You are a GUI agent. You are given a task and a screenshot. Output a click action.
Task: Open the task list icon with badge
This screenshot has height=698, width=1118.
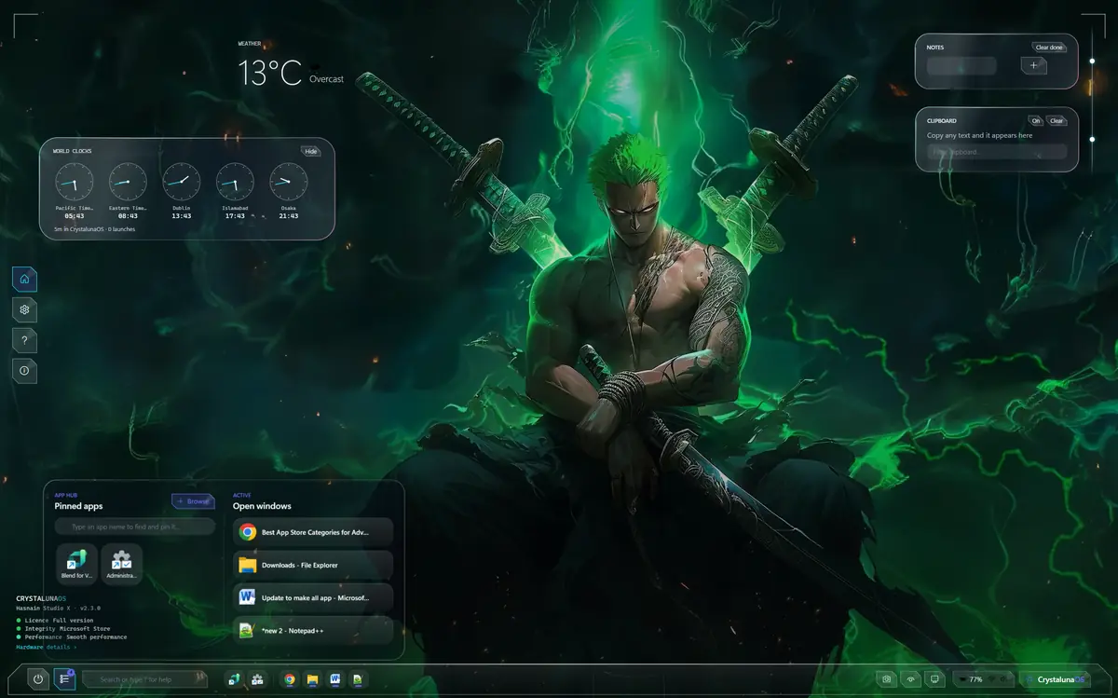tap(64, 679)
